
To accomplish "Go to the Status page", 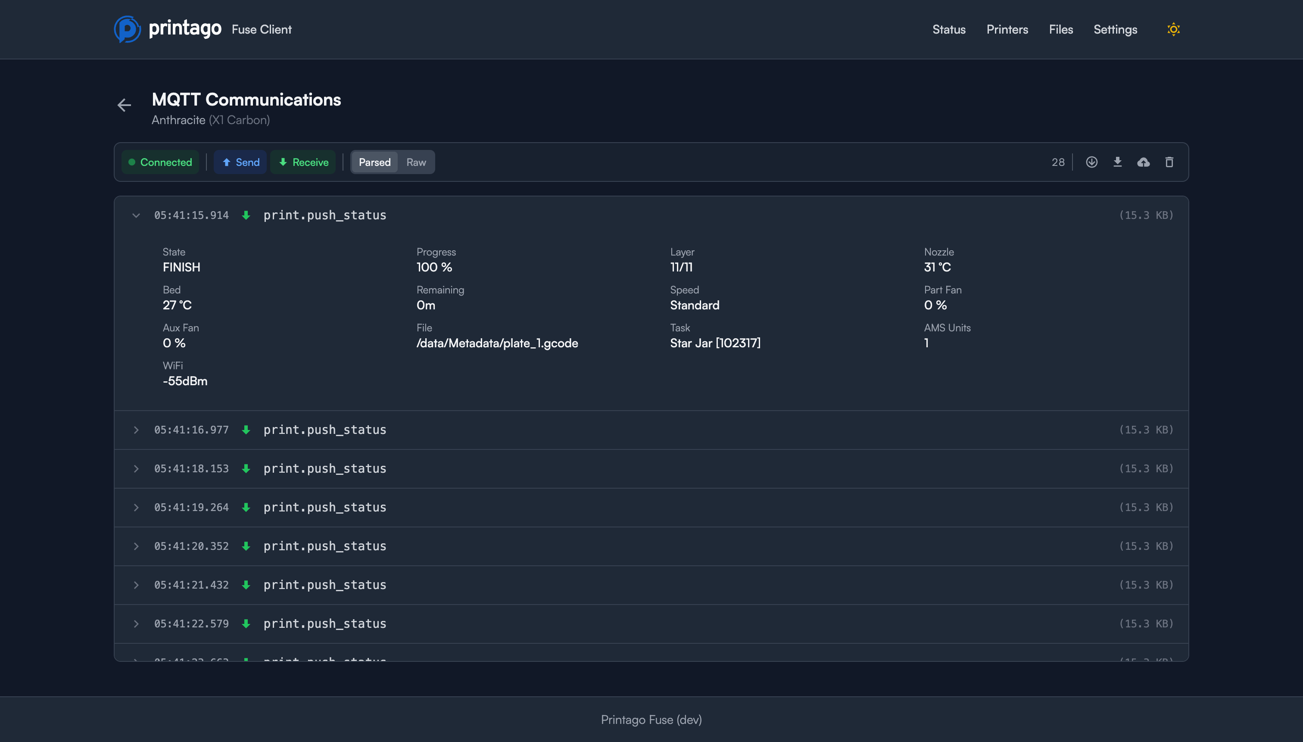I will (x=948, y=30).
